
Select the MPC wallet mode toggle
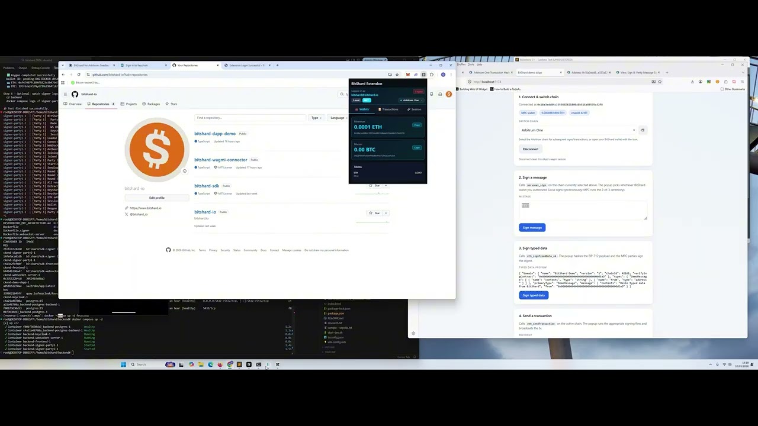click(x=367, y=100)
